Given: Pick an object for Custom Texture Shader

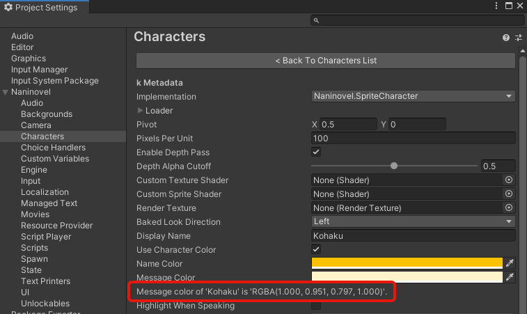Looking at the screenshot, I should point(509,180).
